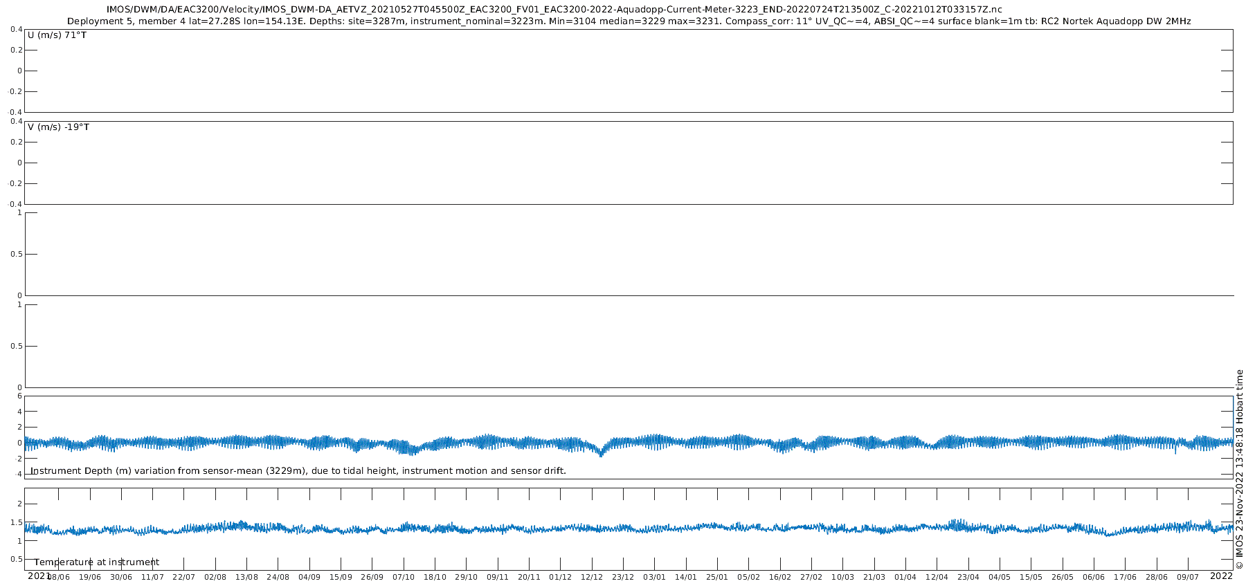Click the 13/08 date tick label
This screenshot has height=588, width=1246.
246,577
